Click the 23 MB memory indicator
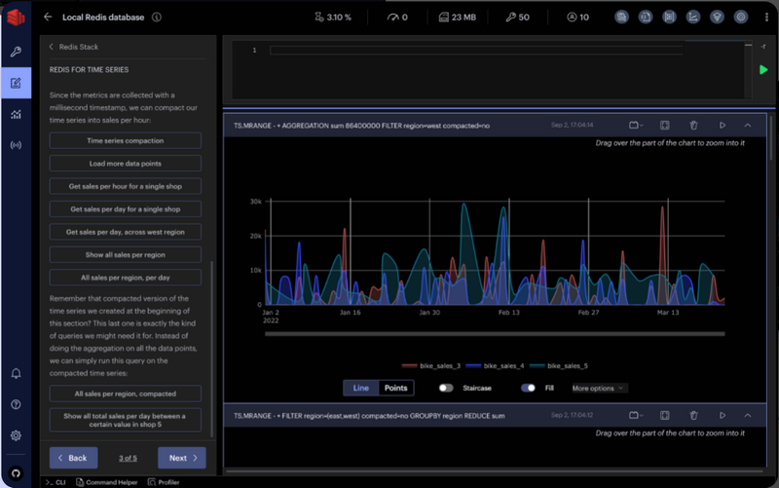Screen dimensions: 779x488 457,18
